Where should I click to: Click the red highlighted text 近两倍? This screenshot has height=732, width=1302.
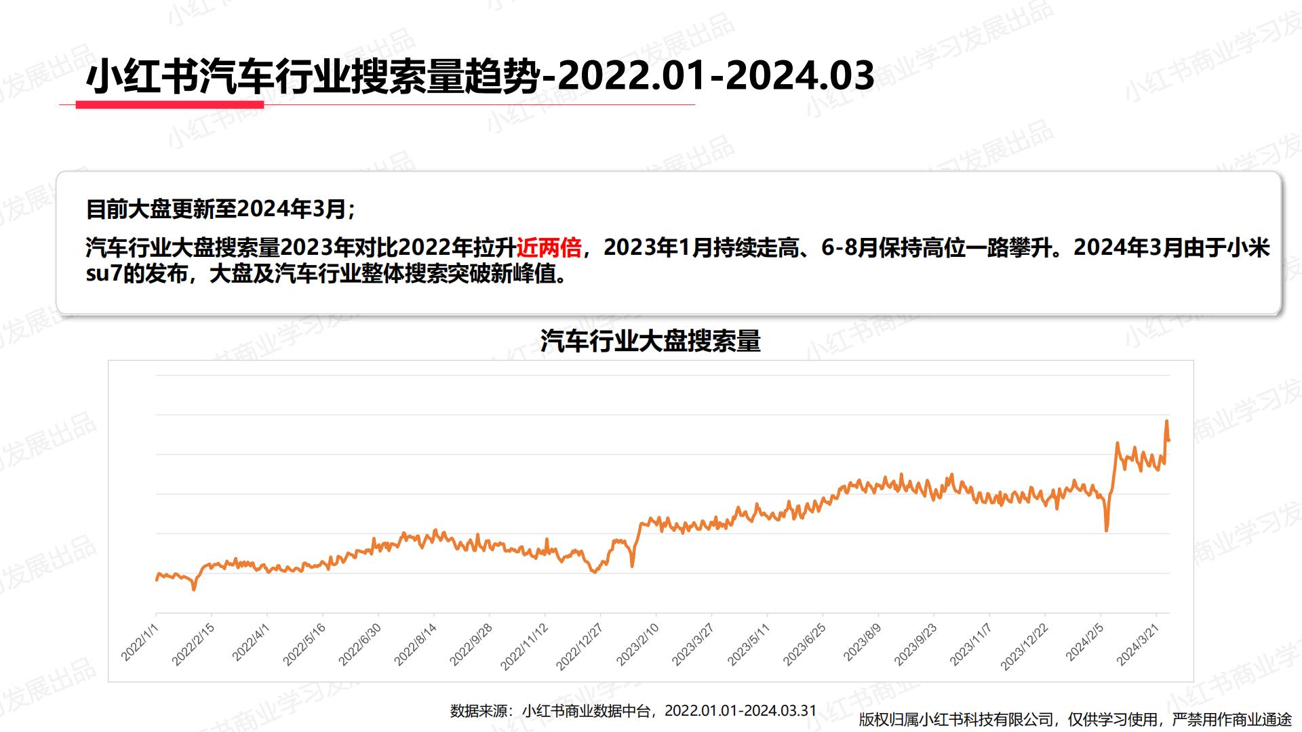pyautogui.click(x=549, y=247)
